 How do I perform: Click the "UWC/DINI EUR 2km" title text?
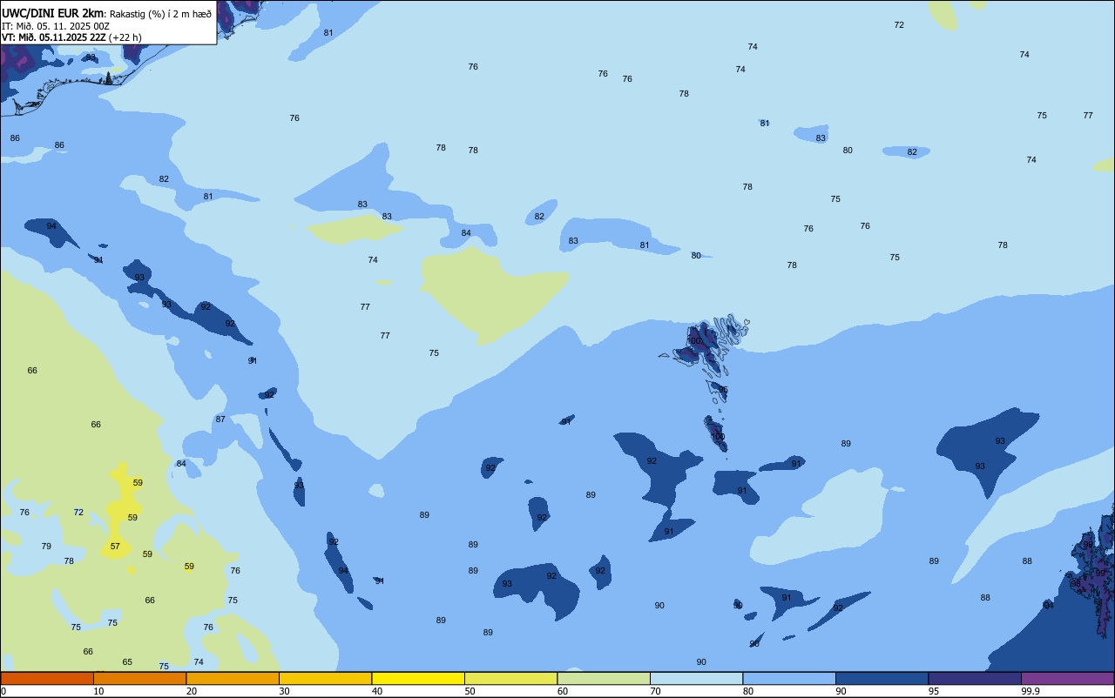tap(53, 12)
